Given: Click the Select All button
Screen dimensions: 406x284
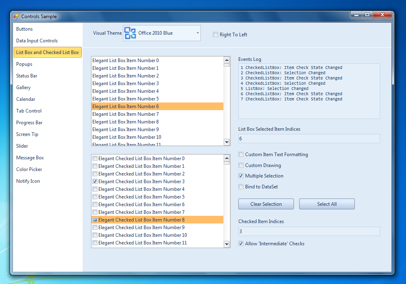Looking at the screenshot, I should coord(327,204).
